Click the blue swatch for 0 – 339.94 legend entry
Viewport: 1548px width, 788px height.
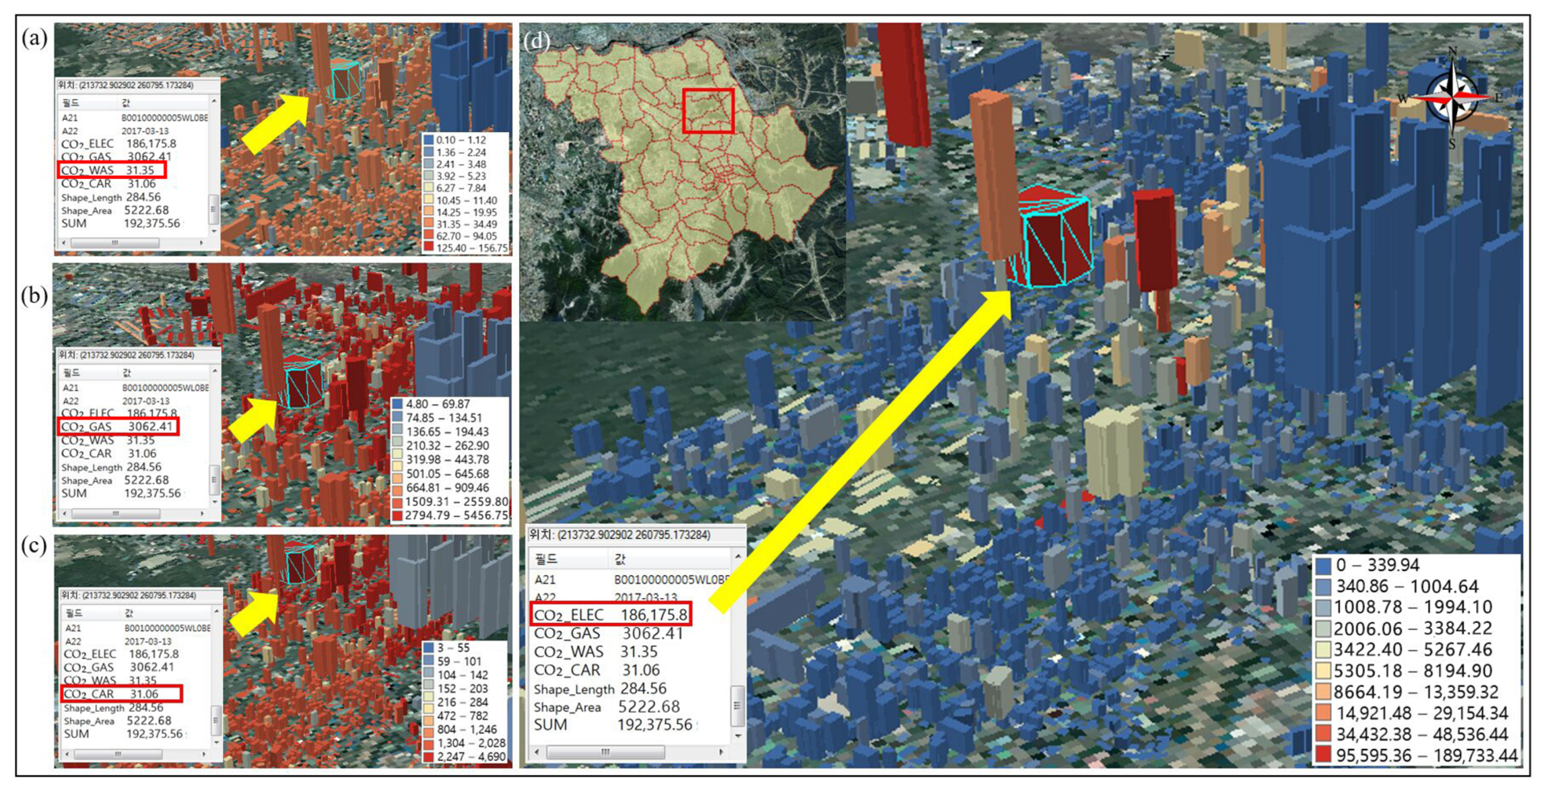coord(1323,566)
